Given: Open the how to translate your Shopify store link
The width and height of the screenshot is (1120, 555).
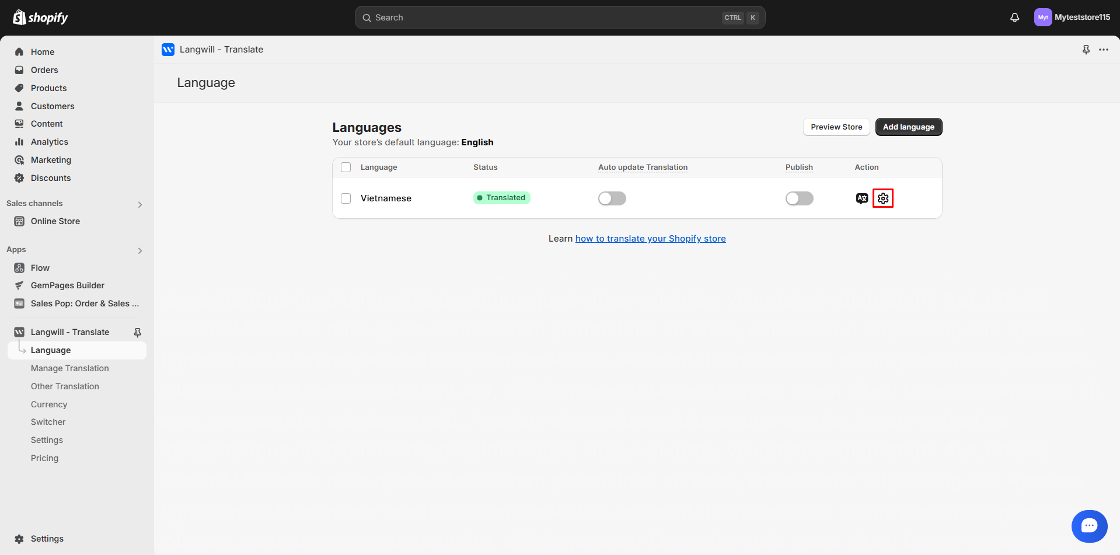Looking at the screenshot, I should 650,239.
